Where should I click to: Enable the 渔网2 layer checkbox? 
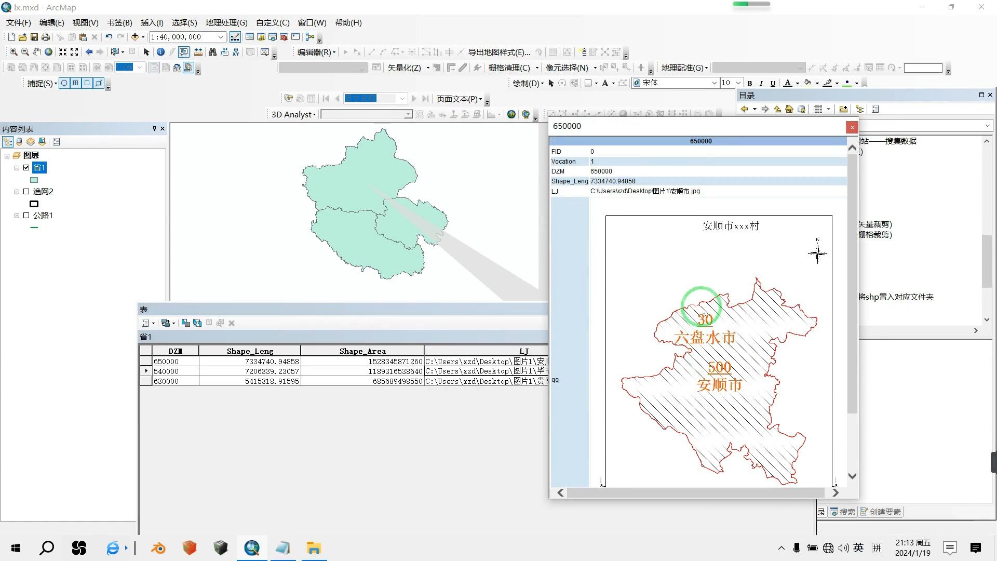coord(26,192)
